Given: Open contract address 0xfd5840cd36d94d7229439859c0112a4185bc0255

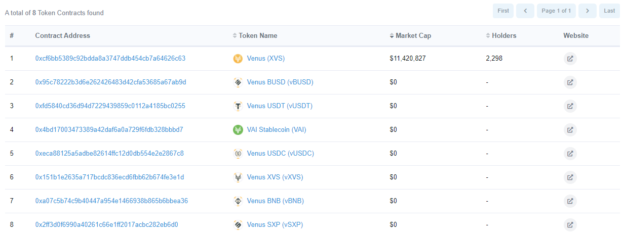Looking at the screenshot, I should point(110,106).
